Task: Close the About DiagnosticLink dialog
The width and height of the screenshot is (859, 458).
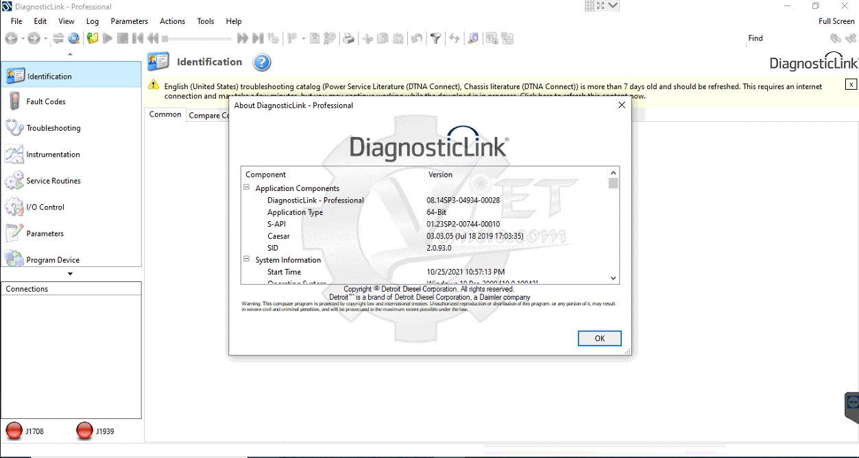Action: 622,105
